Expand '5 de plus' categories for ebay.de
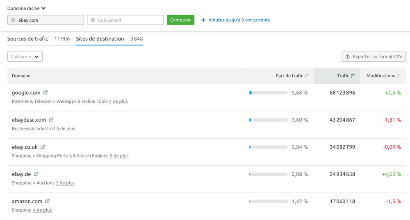The image size is (410, 220). (65, 183)
